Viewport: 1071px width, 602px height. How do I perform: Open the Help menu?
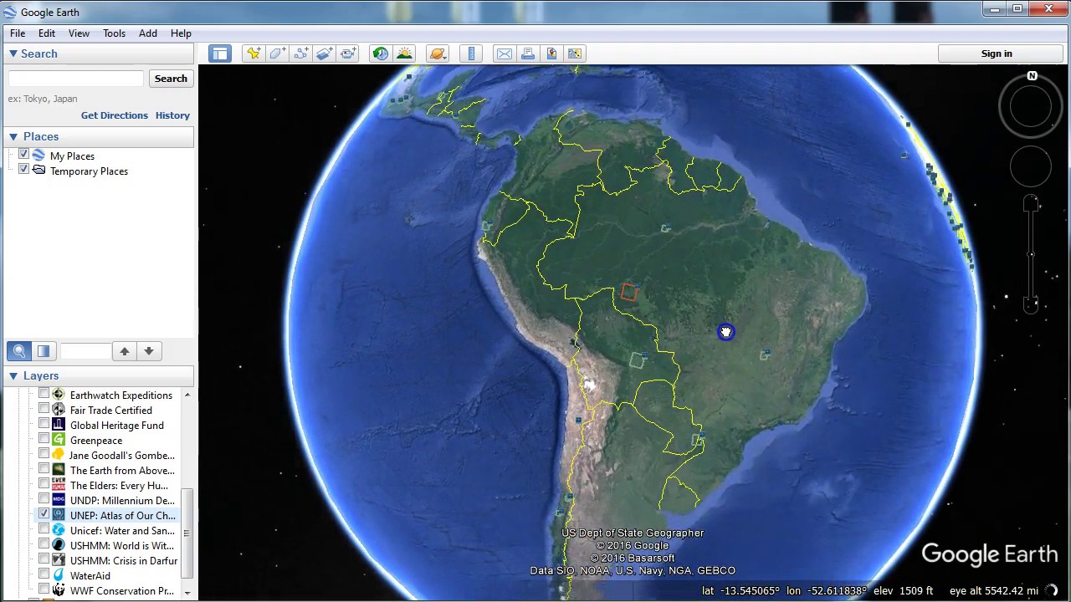(x=181, y=33)
